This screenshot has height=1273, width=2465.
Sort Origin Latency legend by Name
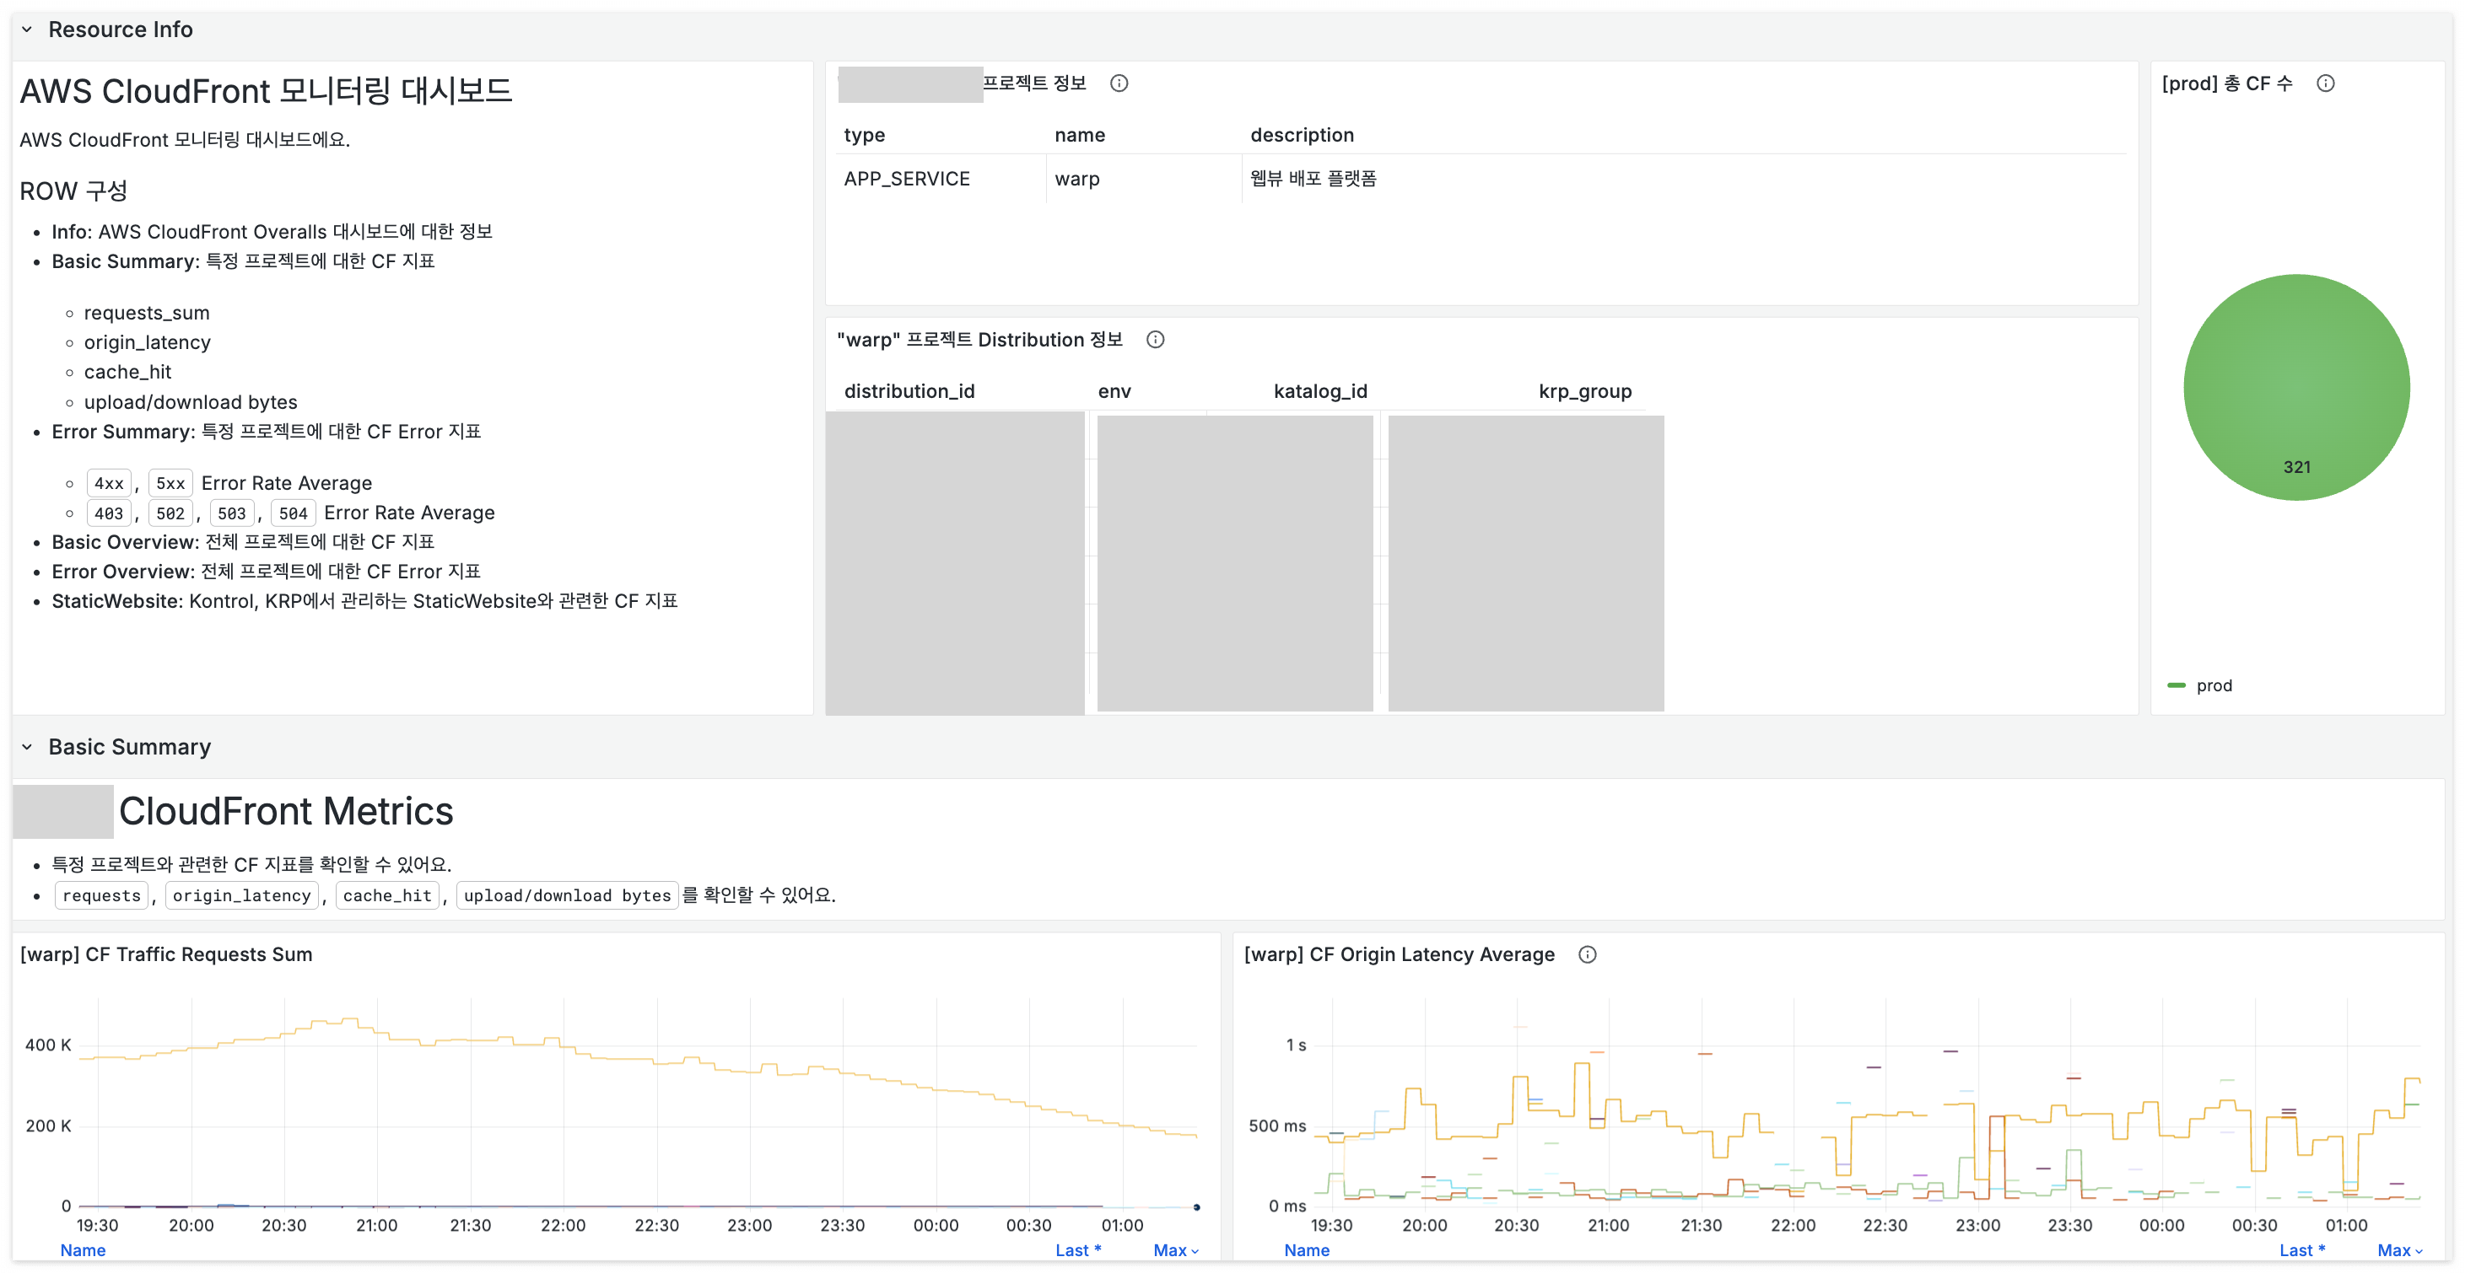pos(1306,1250)
